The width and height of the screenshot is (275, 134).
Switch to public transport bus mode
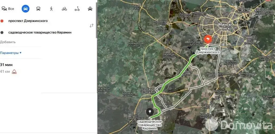tap(38, 9)
